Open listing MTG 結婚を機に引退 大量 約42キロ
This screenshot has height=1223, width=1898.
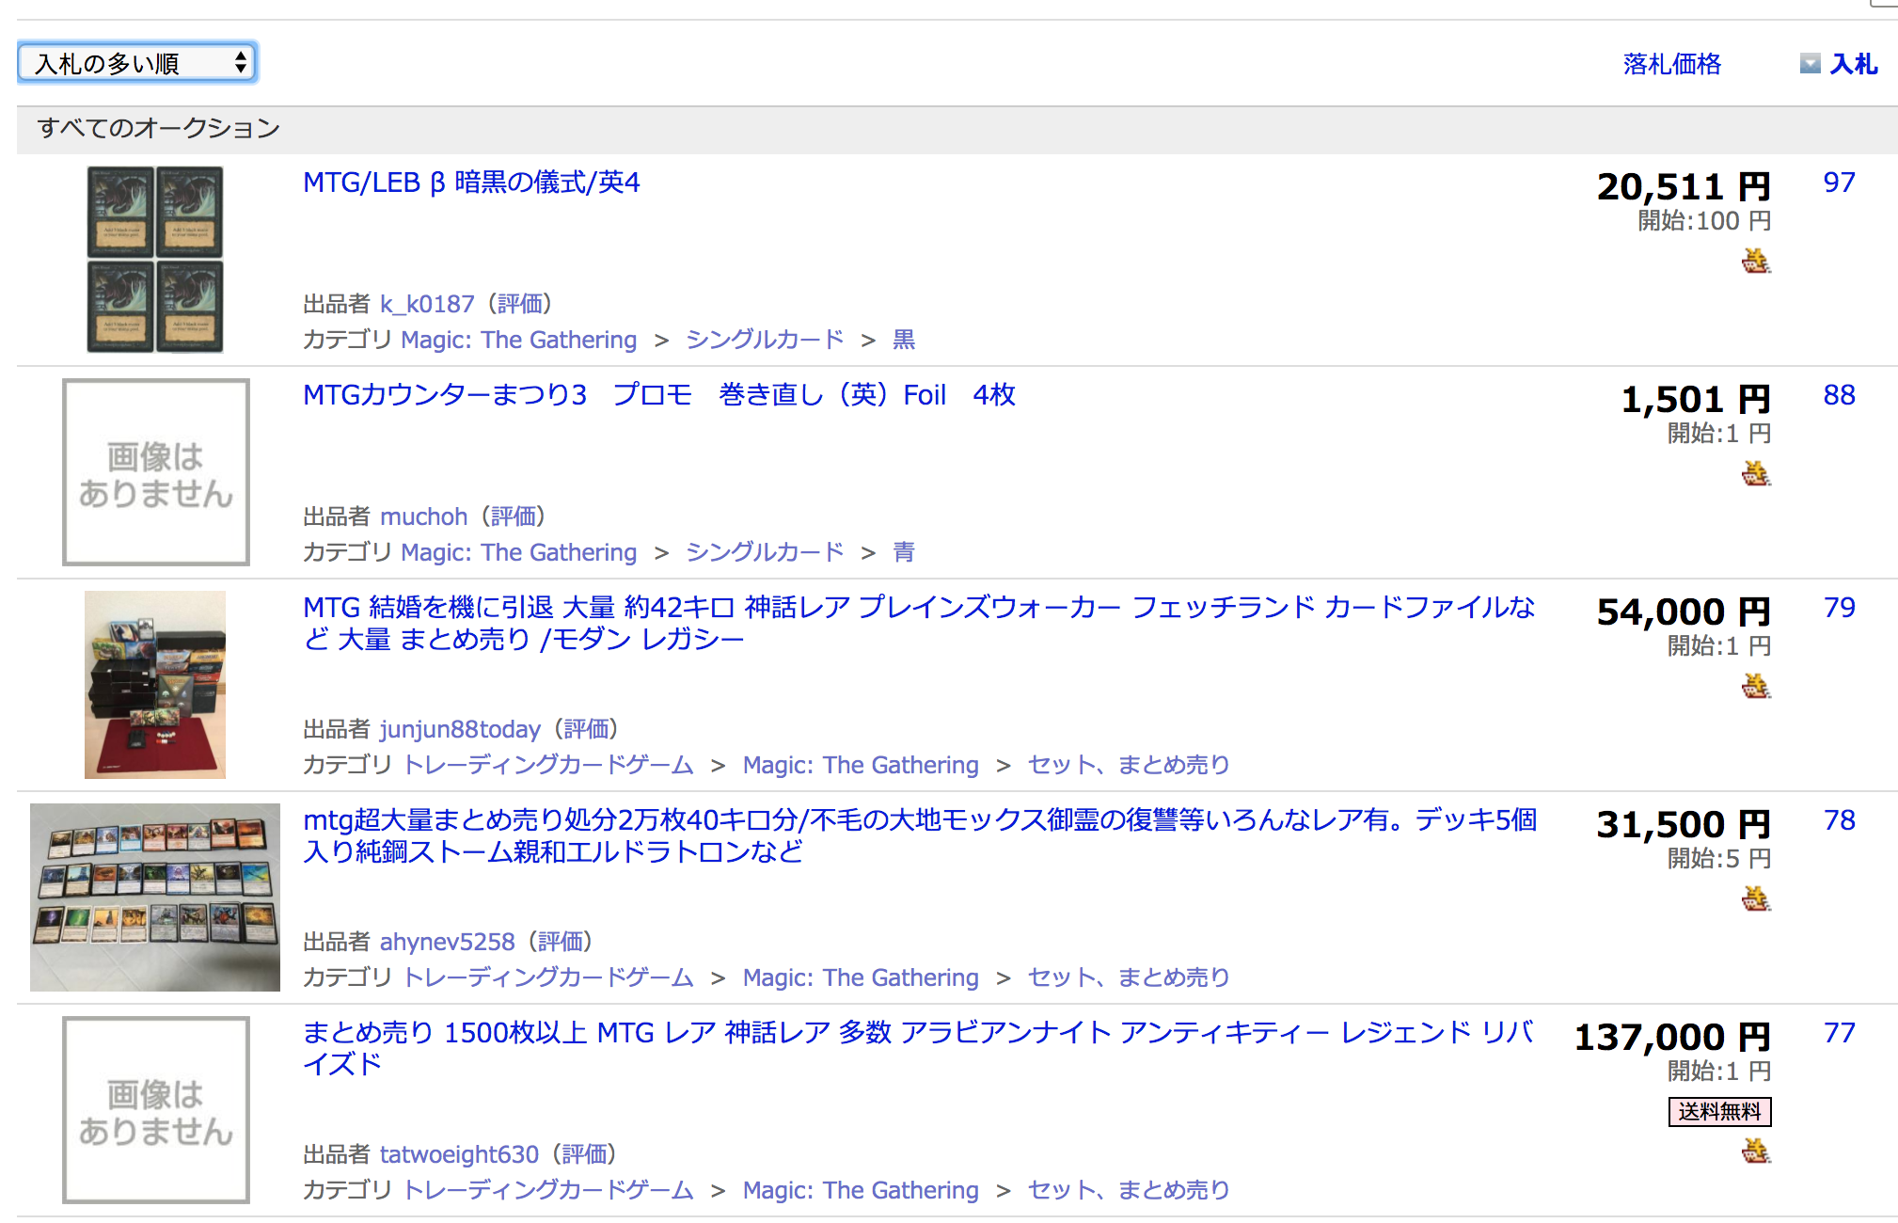pyautogui.click(x=919, y=623)
